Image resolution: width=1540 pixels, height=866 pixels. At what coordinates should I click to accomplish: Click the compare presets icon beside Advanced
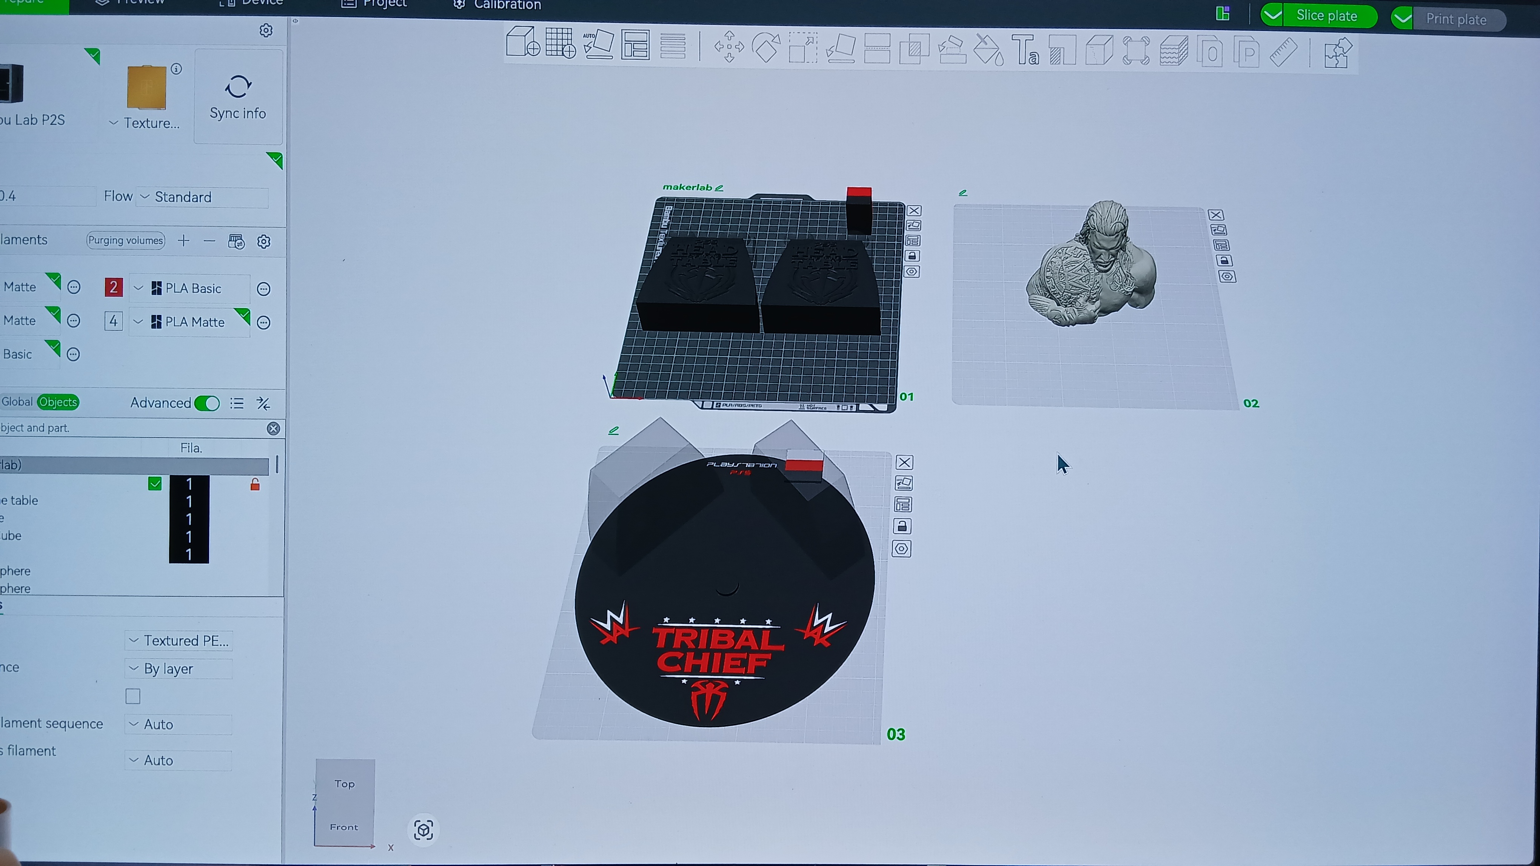pyautogui.click(x=263, y=404)
